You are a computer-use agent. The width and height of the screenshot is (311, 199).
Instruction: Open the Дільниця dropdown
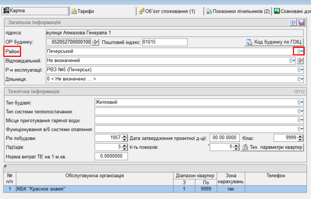click(300, 79)
